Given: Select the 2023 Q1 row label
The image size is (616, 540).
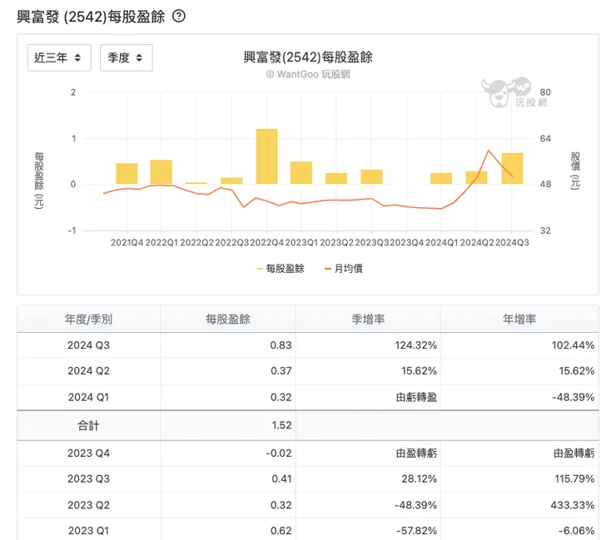Looking at the screenshot, I should (x=88, y=531).
